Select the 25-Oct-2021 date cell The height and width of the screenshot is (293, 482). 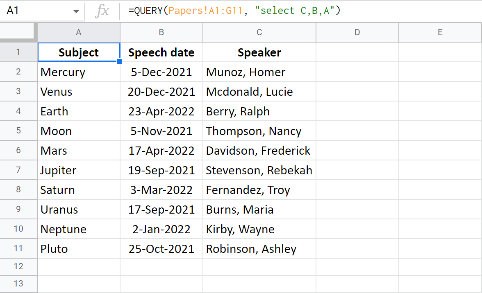[161, 248]
